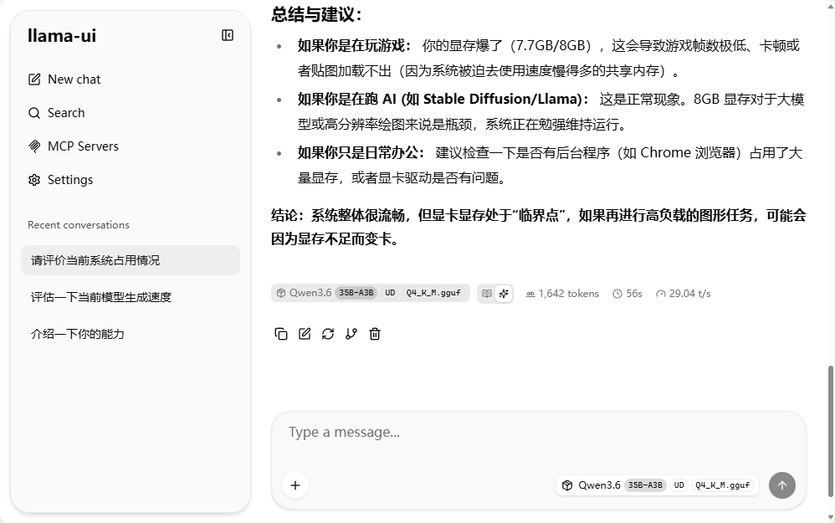Click scrollbar down arrow
This screenshot has height=523, width=835.
830,516
